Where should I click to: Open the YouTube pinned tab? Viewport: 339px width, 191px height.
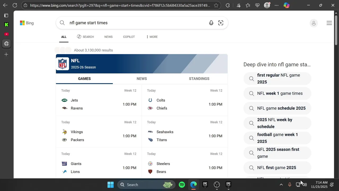(x=6, y=34)
